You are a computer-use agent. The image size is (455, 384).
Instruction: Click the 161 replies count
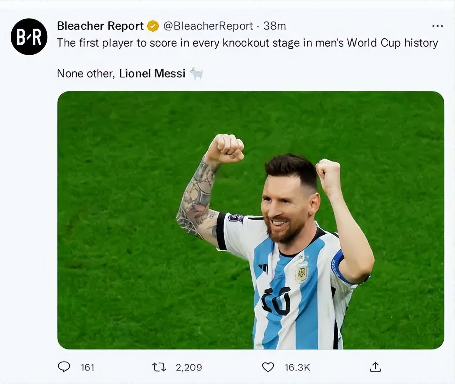[87, 367]
